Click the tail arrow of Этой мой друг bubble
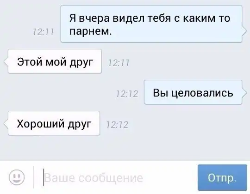The width and height of the screenshot is (250, 194). tap(6, 62)
